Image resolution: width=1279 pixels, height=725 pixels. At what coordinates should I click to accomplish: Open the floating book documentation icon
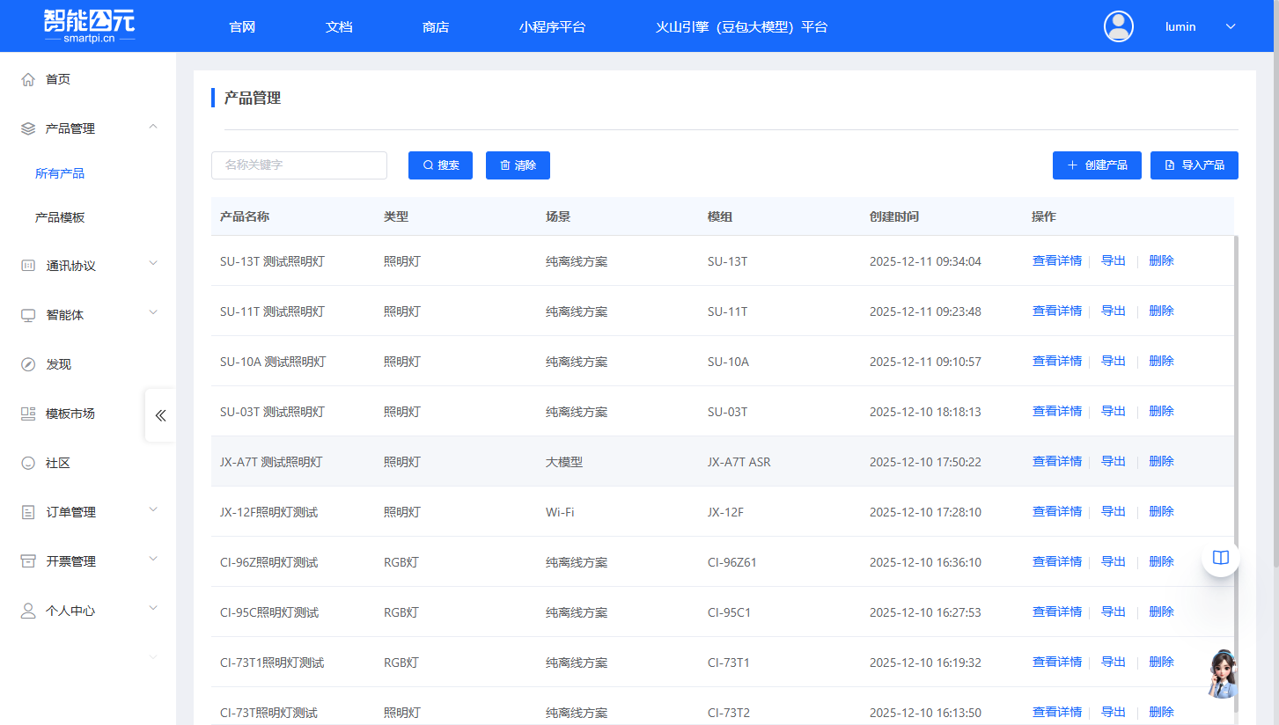(x=1220, y=558)
